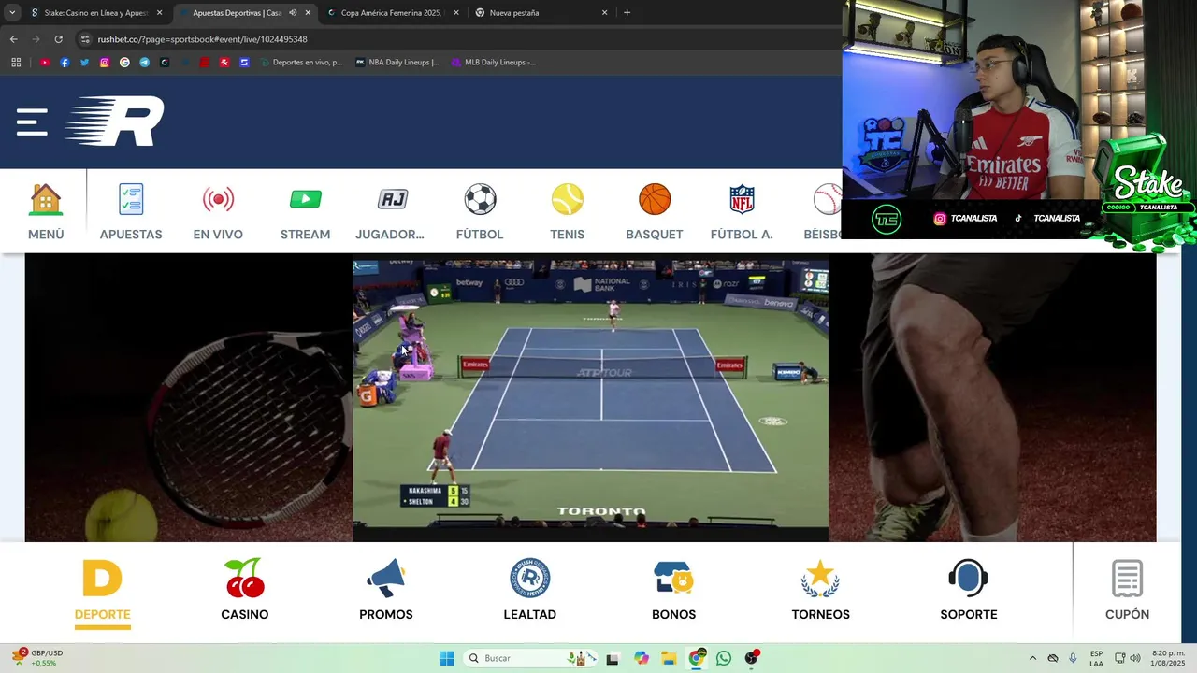Open YouTube bookmark
Image resolution: width=1197 pixels, height=673 pixels.
point(44,63)
